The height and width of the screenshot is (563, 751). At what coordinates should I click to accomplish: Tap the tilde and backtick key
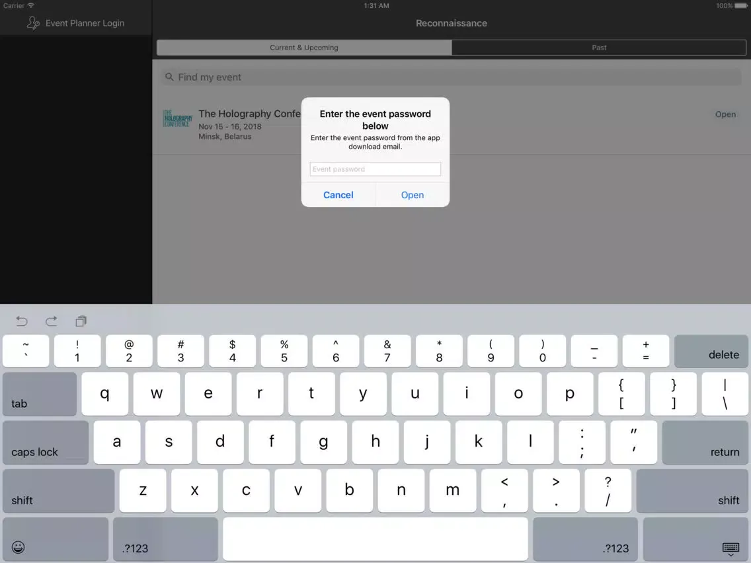[x=26, y=351]
